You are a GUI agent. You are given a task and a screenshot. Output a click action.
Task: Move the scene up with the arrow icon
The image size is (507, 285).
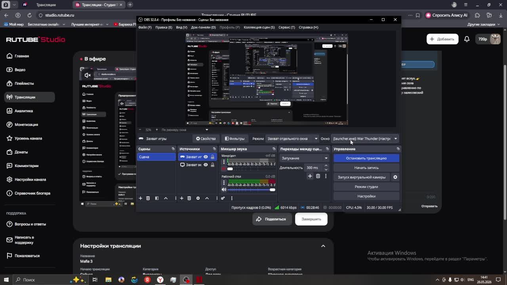[x=166, y=198]
